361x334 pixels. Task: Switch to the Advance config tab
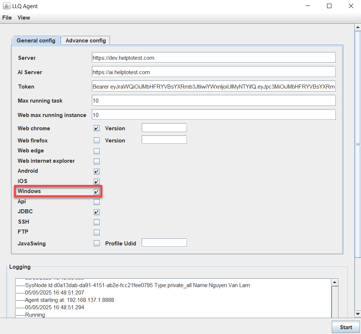coord(86,41)
